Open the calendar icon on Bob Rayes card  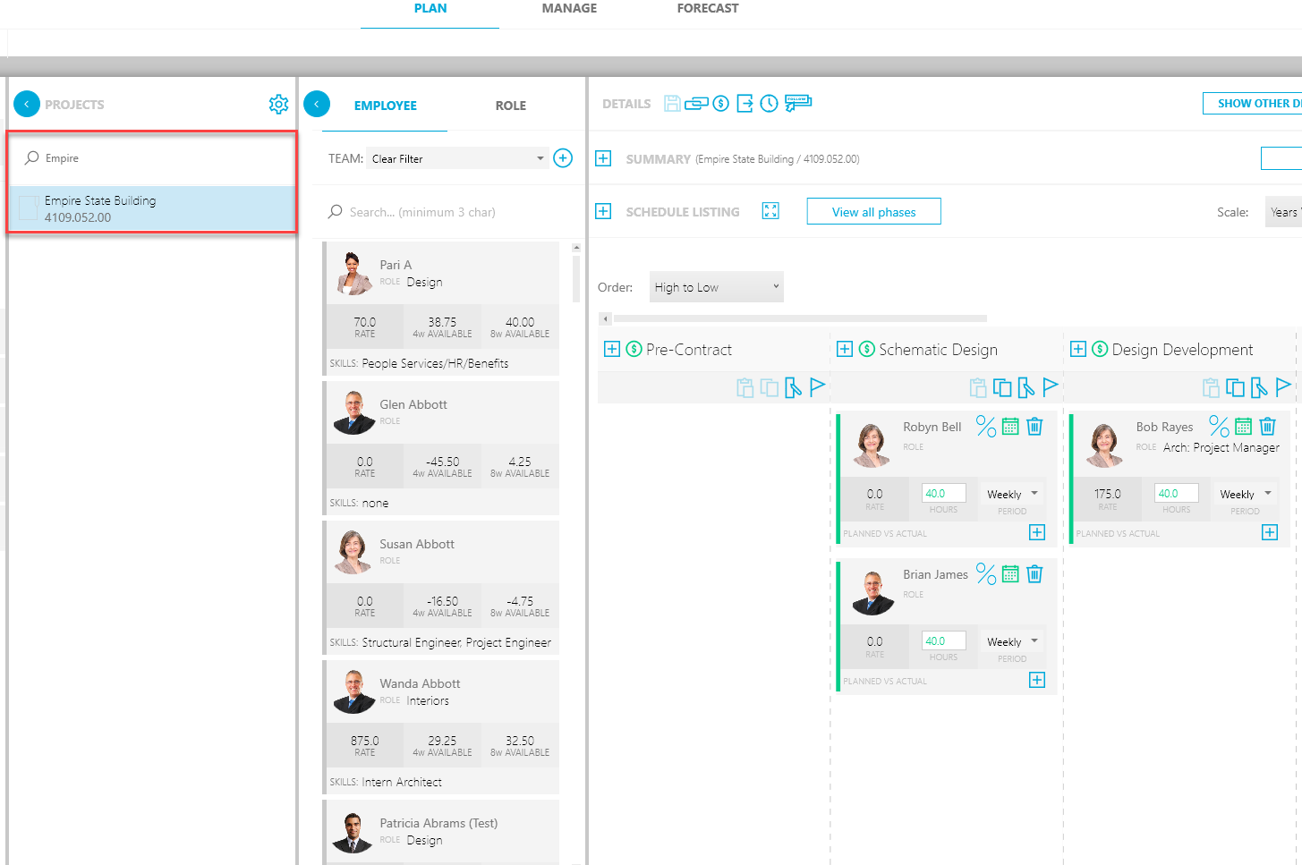[1243, 427]
